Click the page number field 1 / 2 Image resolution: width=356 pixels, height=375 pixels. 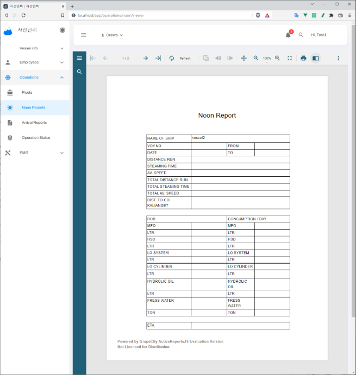pyautogui.click(x=126, y=58)
